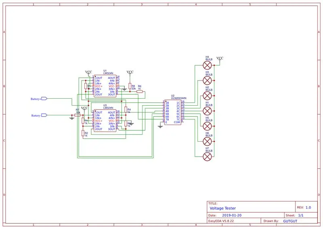This screenshot has height=229, width=323.
Task: Select the H6 bulb symbol
Action: [x=207, y=142]
